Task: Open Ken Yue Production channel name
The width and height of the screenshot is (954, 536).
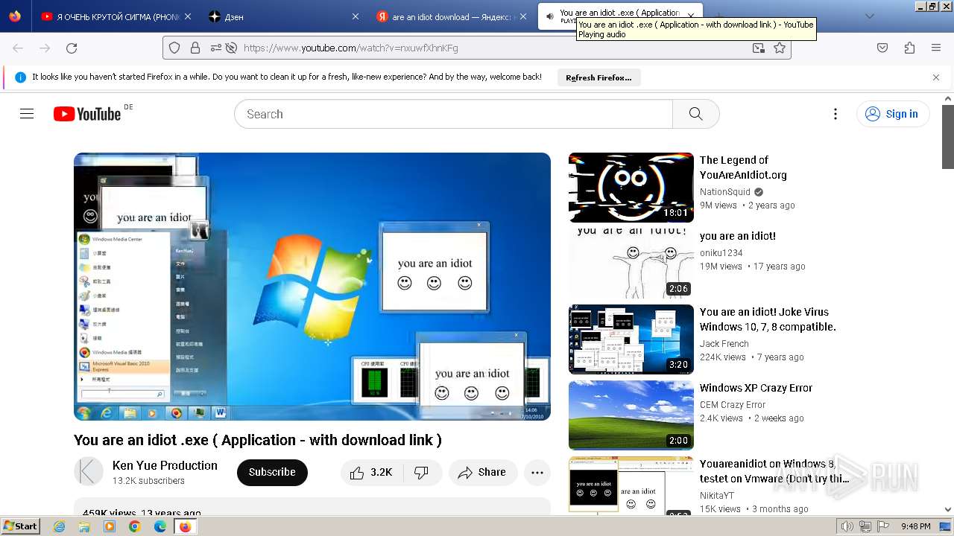Action: (x=165, y=465)
